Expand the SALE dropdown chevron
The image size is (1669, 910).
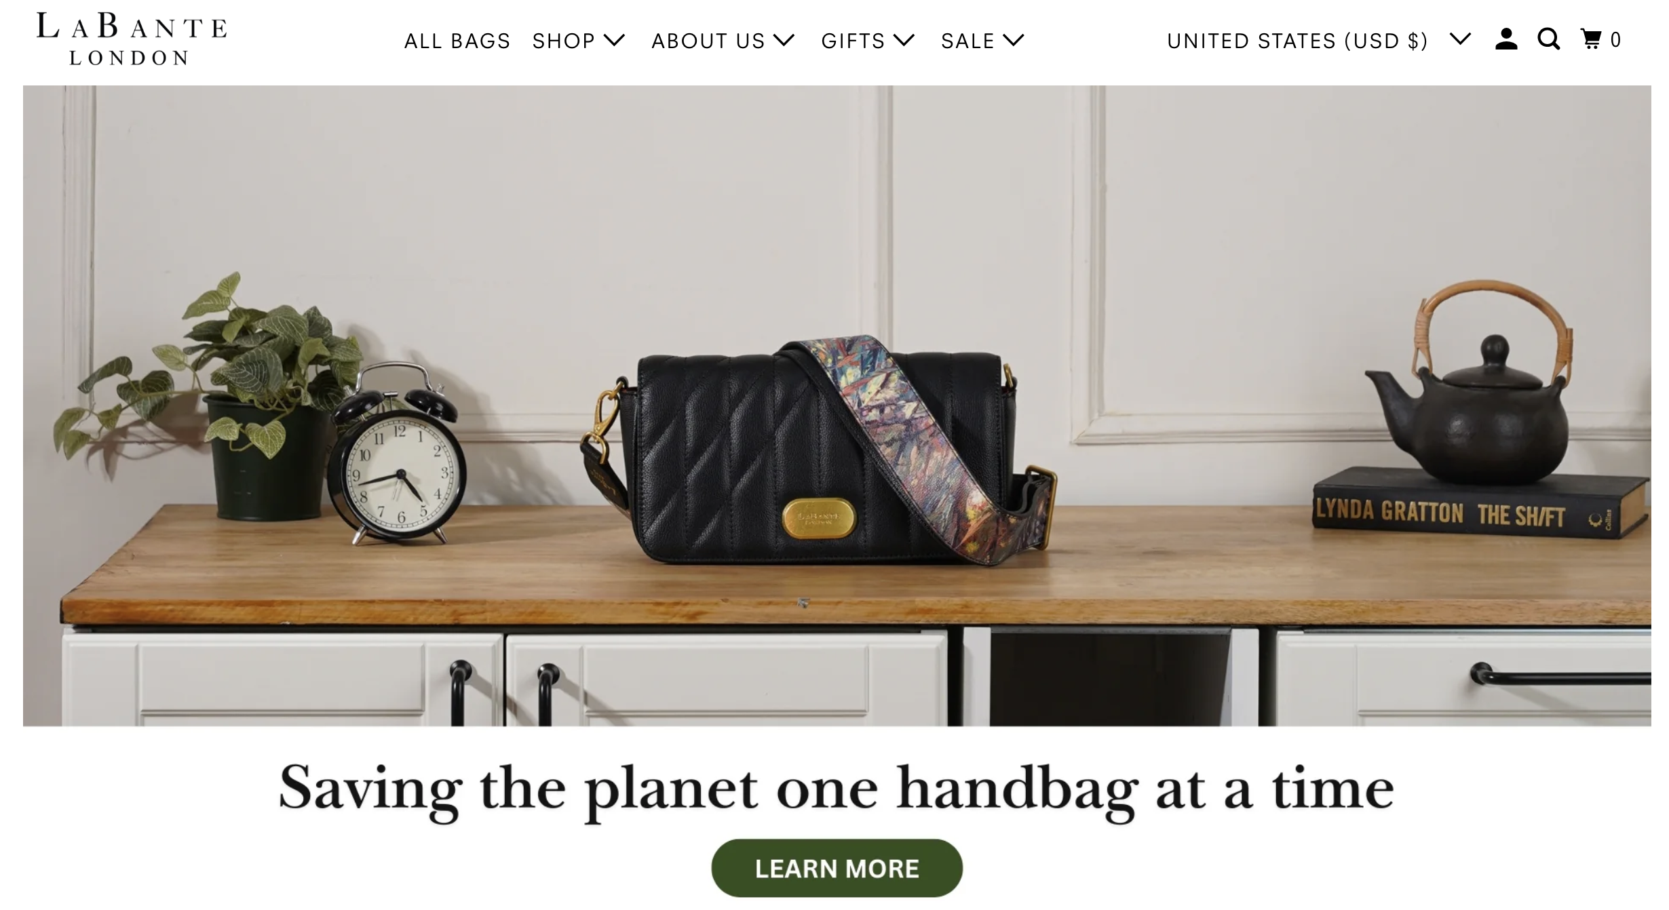1014,40
